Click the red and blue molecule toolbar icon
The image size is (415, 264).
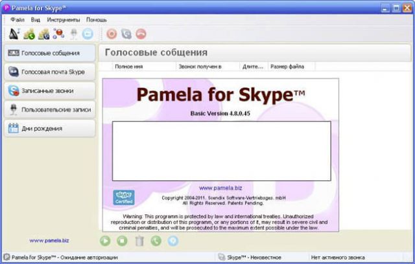(x=58, y=34)
